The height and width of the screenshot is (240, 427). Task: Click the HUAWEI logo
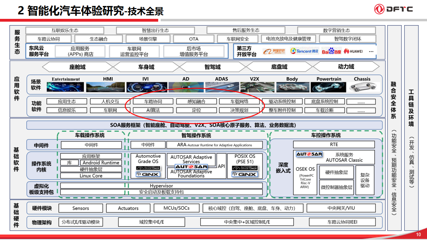(x=353, y=51)
